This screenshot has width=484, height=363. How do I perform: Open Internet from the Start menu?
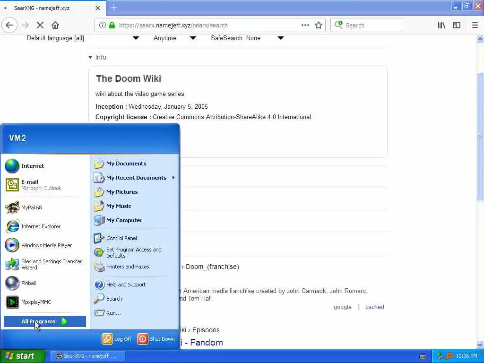[x=45, y=166]
